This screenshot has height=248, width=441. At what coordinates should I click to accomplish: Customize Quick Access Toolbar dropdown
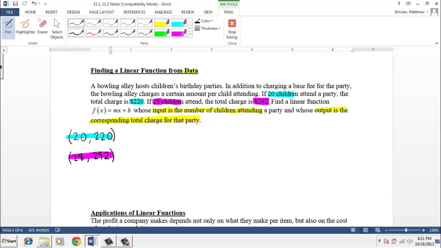pyautogui.click(x=45, y=4)
